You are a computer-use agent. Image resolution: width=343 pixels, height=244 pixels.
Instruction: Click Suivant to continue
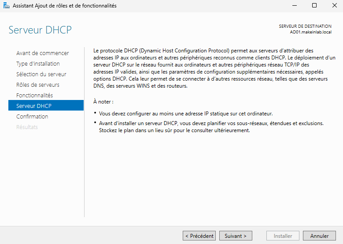point(236,236)
